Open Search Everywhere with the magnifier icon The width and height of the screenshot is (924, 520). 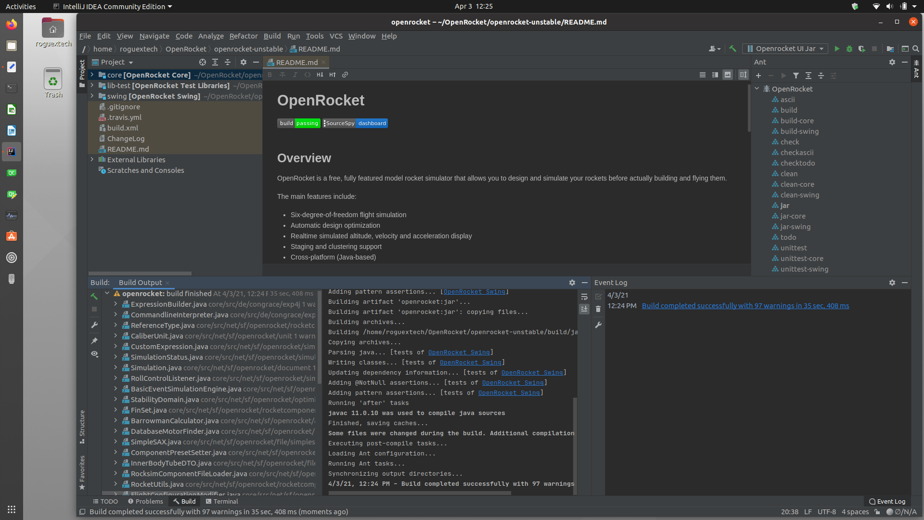coord(916,49)
